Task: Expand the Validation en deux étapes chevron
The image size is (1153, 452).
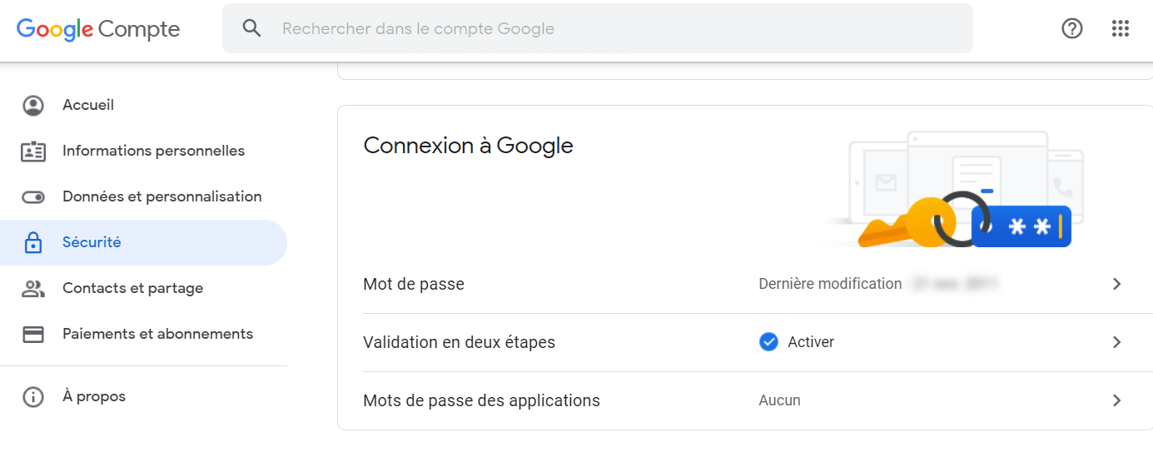Action: pyautogui.click(x=1117, y=342)
